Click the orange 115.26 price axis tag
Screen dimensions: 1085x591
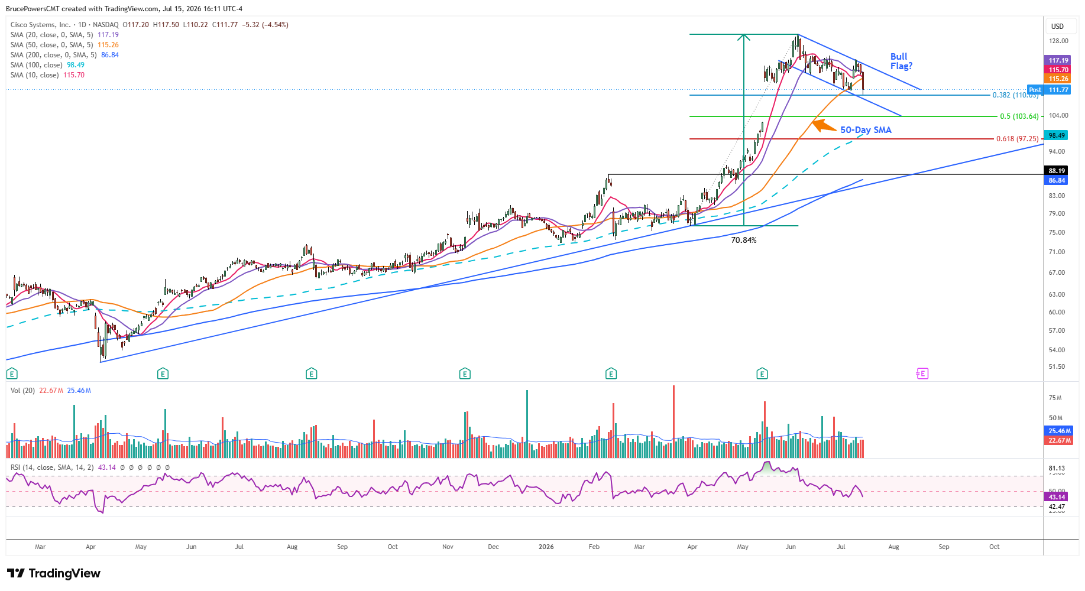[x=1058, y=79]
